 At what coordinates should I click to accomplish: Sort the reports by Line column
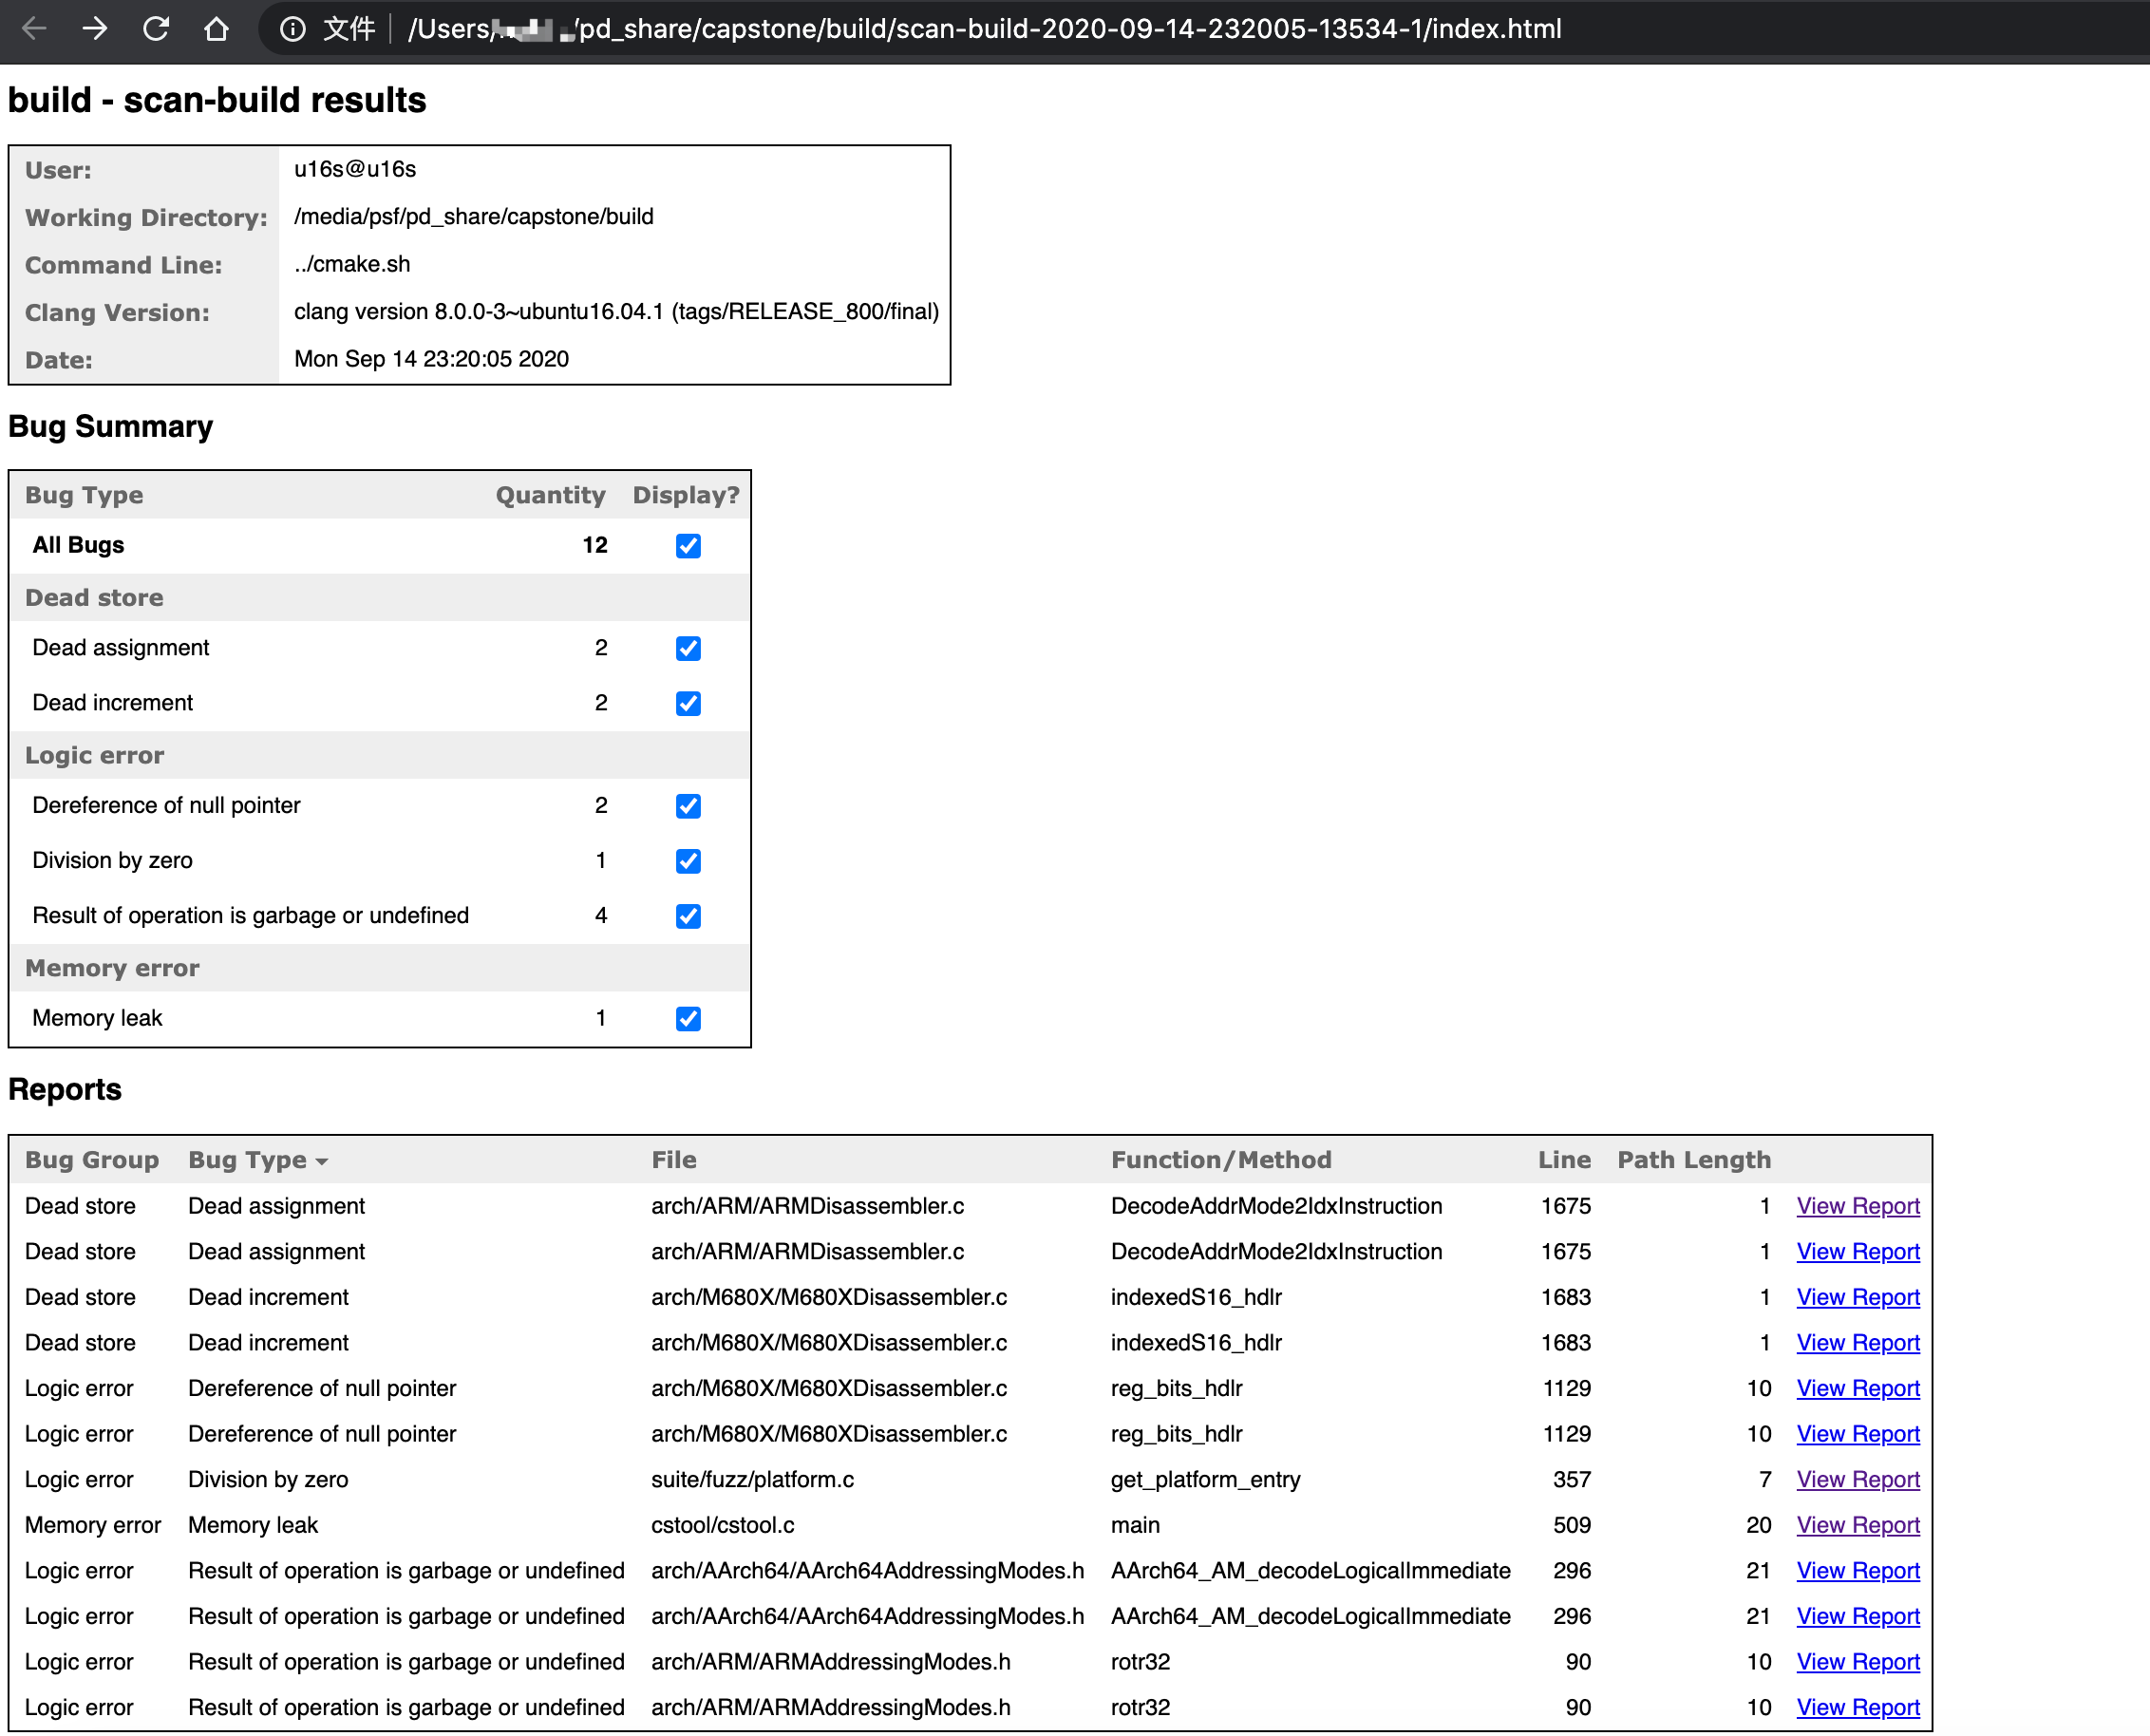coord(1564,1159)
